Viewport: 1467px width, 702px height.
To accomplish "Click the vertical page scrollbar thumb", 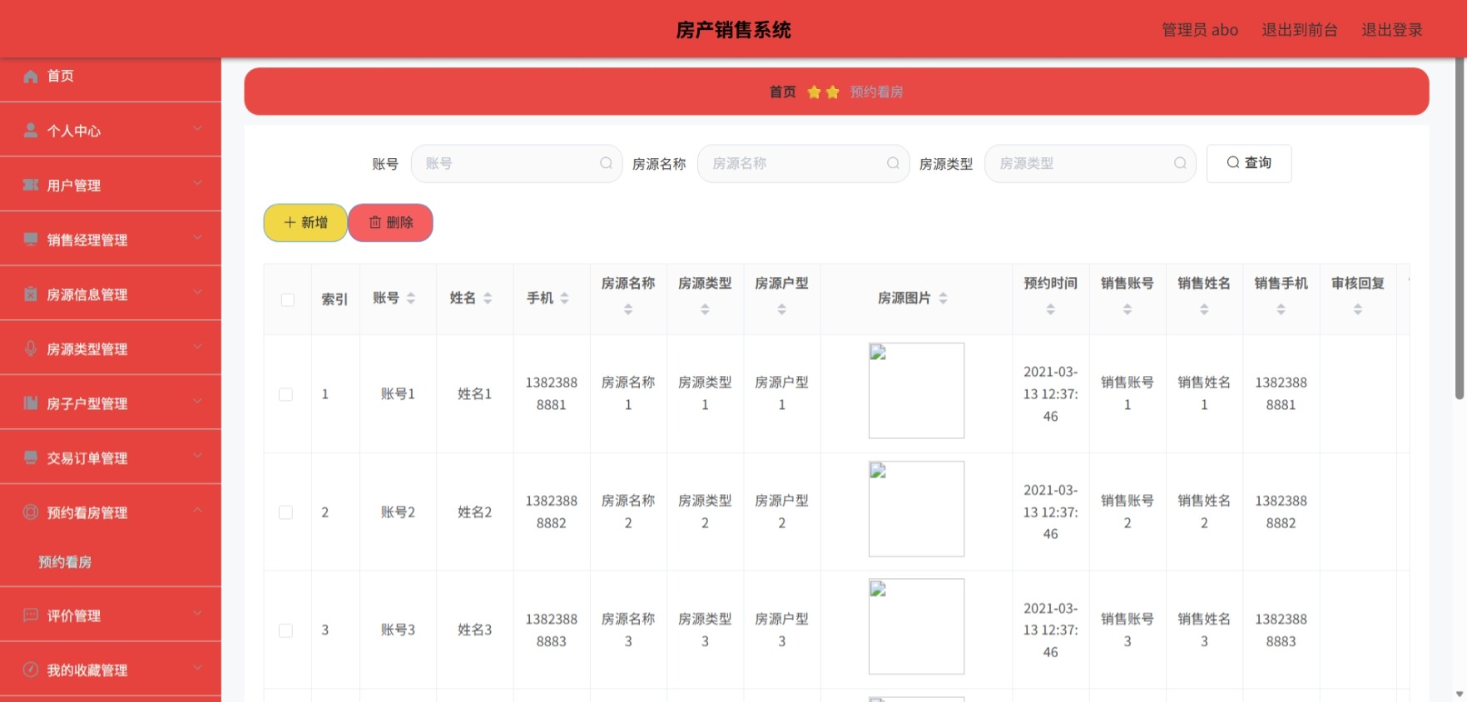I will [1459, 229].
